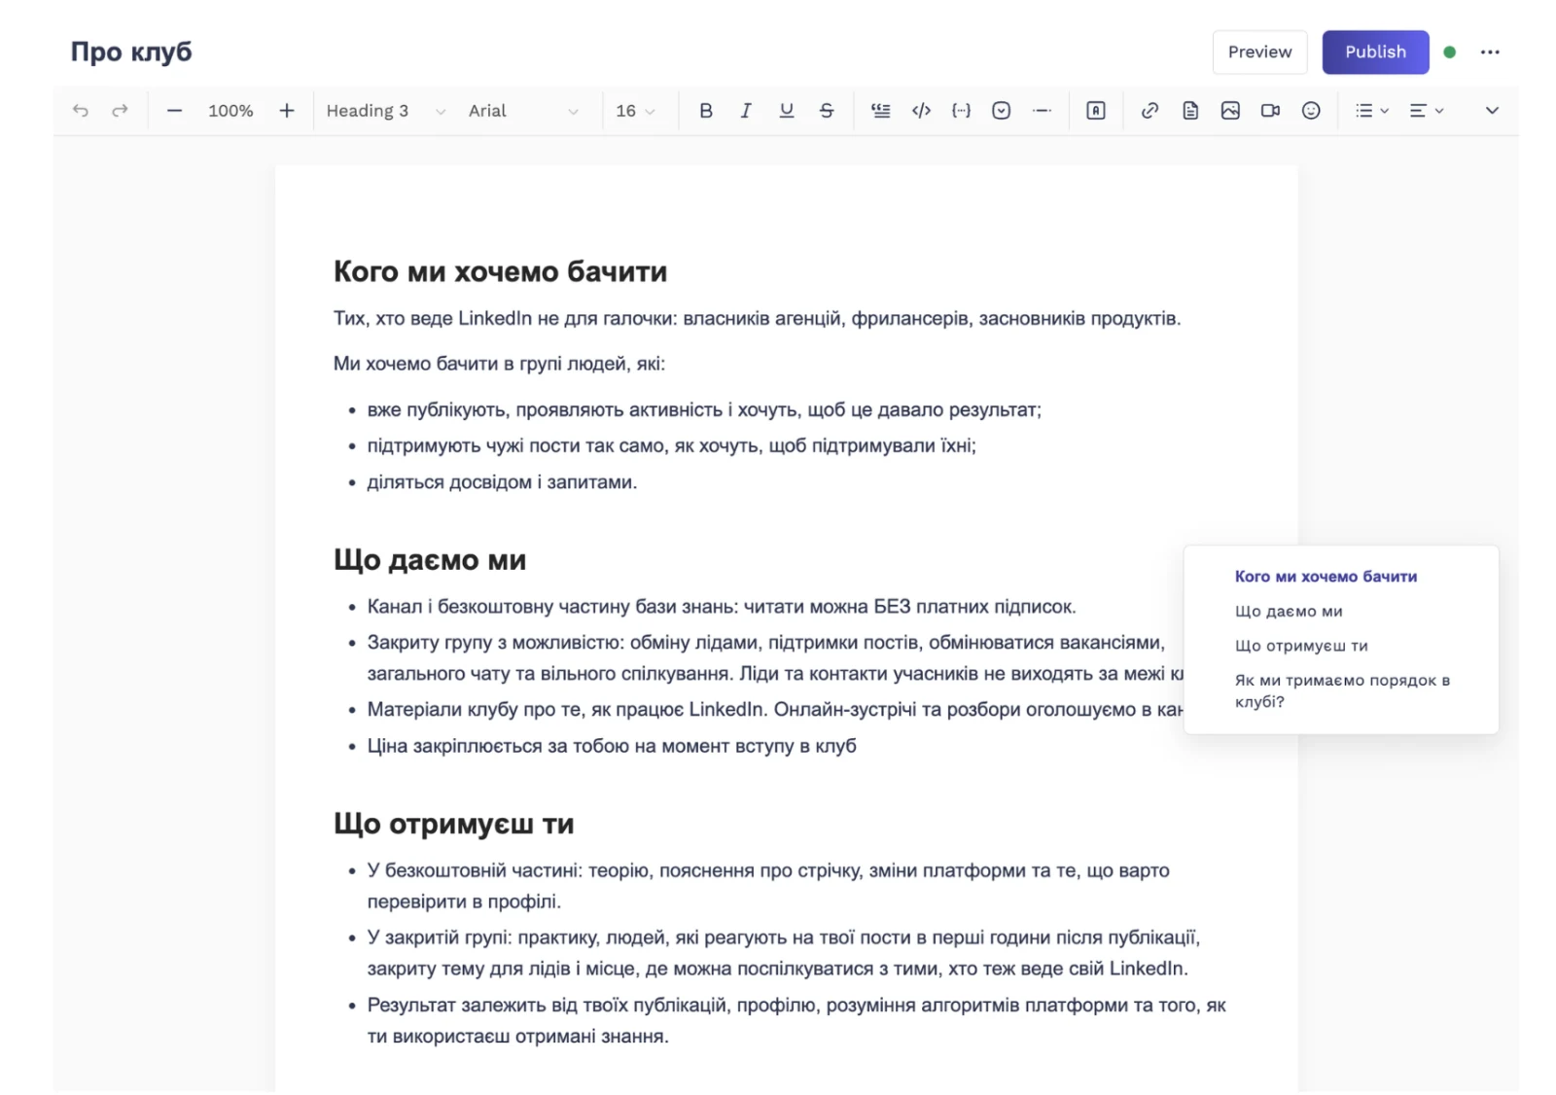1556x1095 pixels.
Task: Zoom out with the minus button
Action: point(174,111)
